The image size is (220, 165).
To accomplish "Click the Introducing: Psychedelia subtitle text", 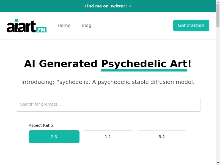I will coord(108,82).
